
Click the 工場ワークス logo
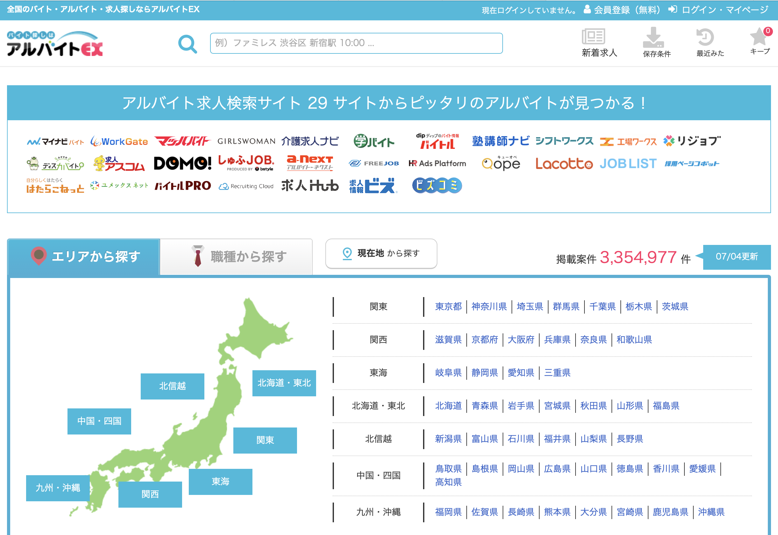point(628,142)
